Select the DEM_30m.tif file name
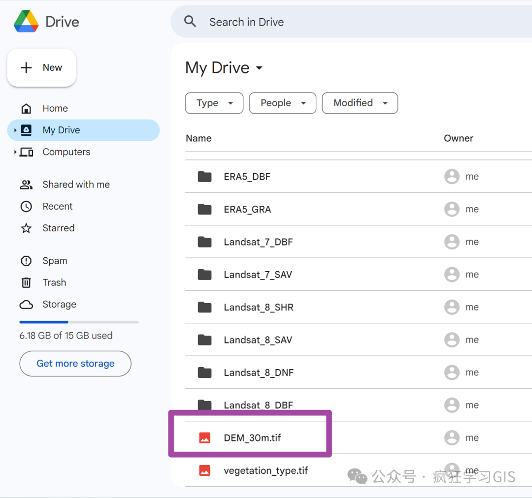Screen dimensions: 532x498 pos(252,438)
